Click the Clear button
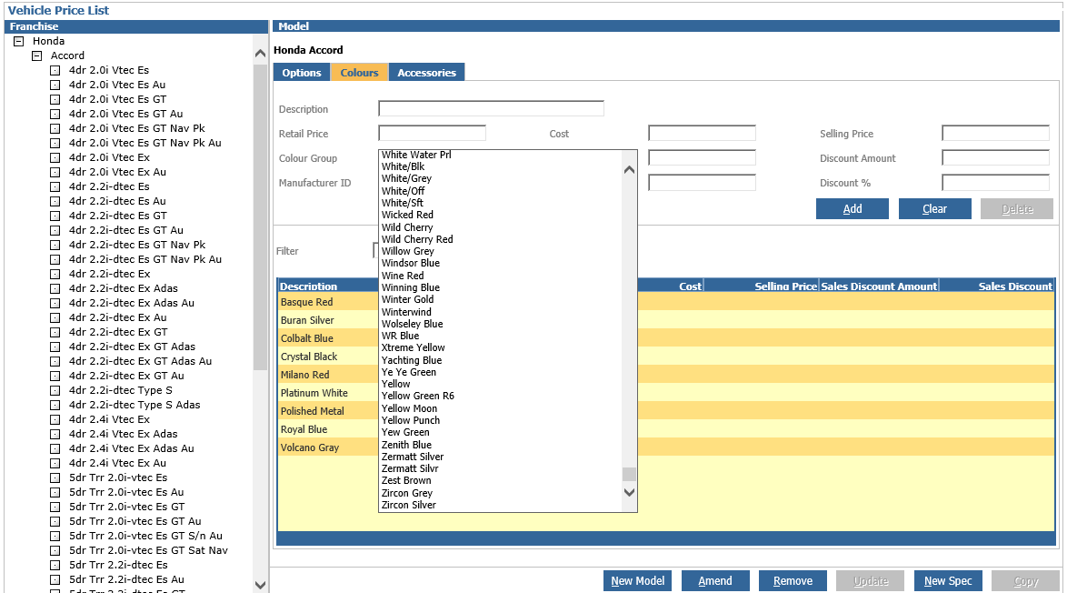The height and width of the screenshot is (593, 1067). click(x=935, y=209)
